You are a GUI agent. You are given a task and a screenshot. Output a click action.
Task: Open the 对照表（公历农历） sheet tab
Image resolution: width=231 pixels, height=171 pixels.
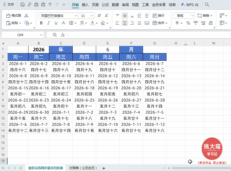[83, 168]
